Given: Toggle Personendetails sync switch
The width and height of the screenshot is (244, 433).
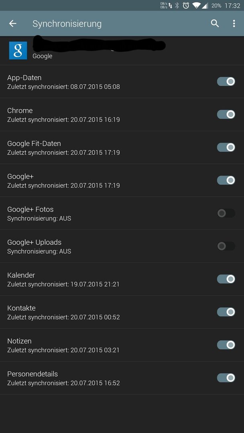Looking at the screenshot, I should click(x=226, y=378).
